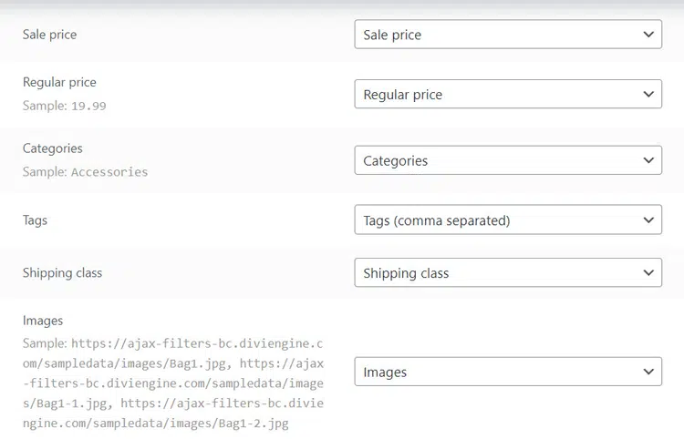Click the Images column label
This screenshot has height=439, width=684.
click(x=43, y=321)
